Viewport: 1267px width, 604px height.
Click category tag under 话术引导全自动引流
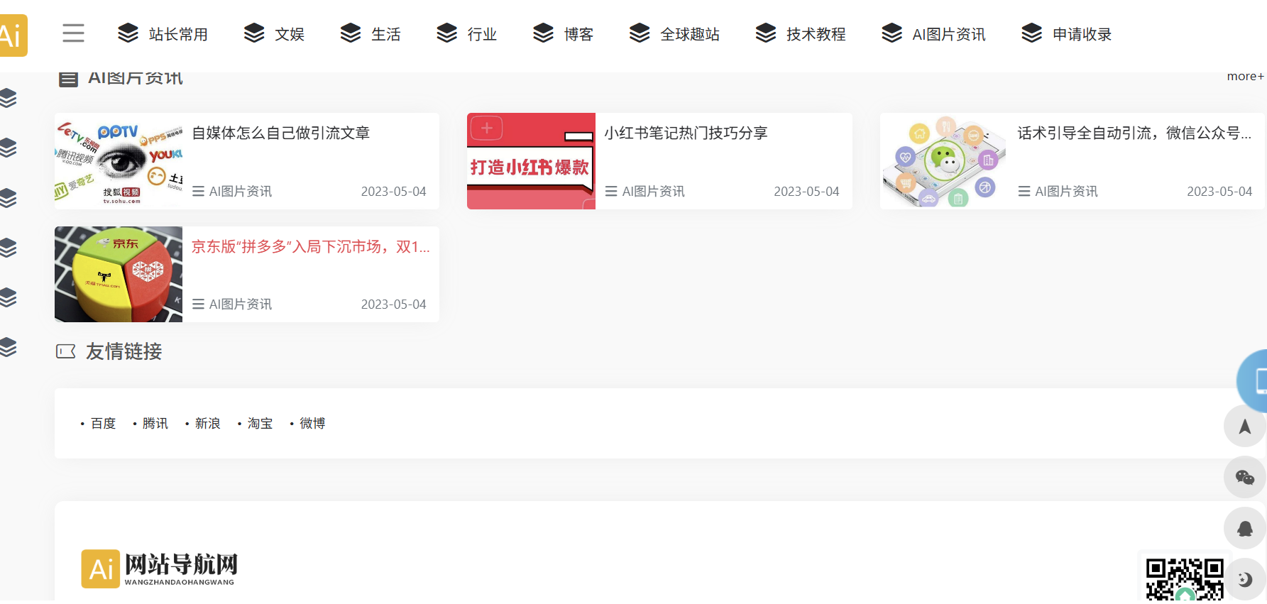coord(1058,191)
